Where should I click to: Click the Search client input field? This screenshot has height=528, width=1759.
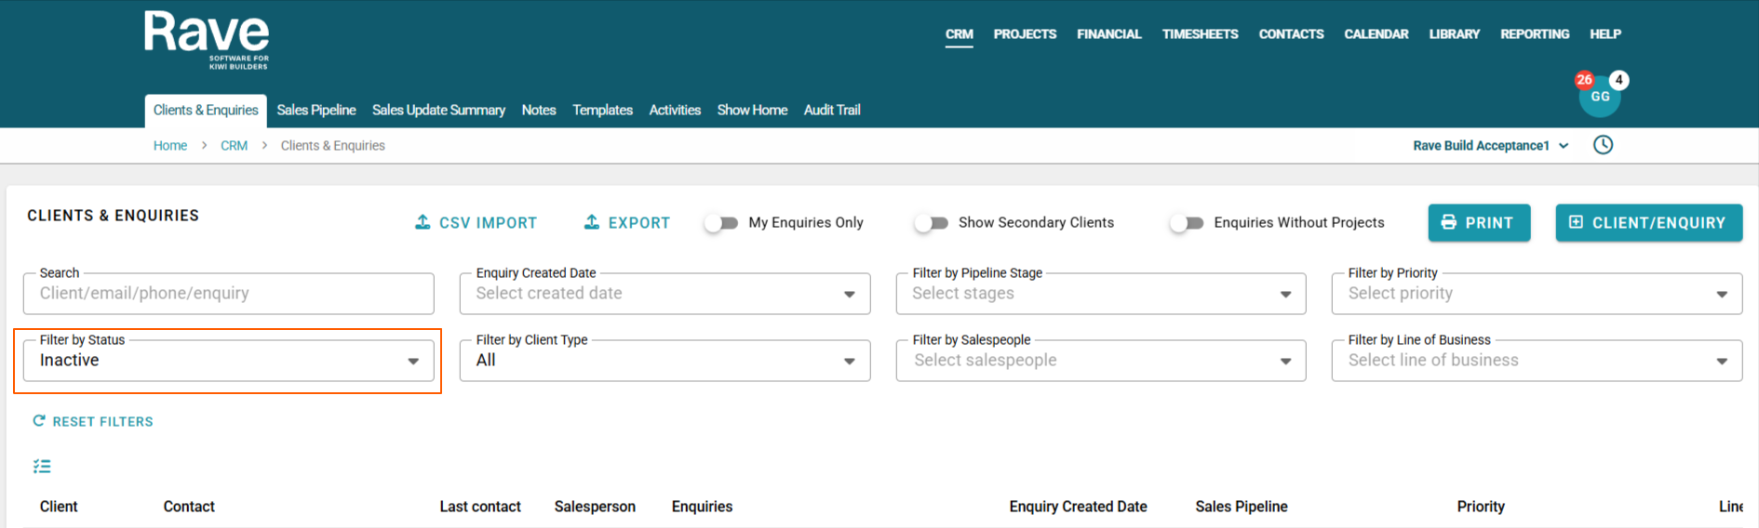point(228,294)
